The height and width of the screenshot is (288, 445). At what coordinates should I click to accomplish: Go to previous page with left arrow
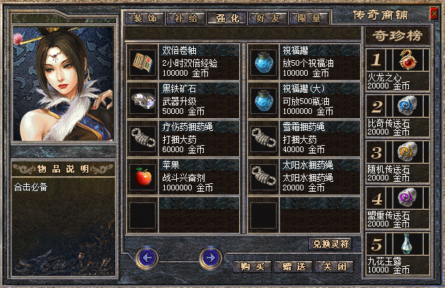(147, 258)
